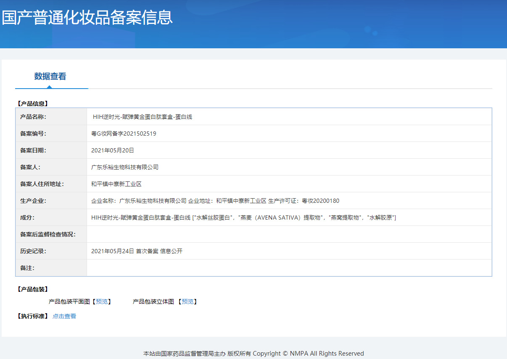Click the page title 国产普通化妆品备案信息
This screenshot has height=359, width=507.
(87, 18)
